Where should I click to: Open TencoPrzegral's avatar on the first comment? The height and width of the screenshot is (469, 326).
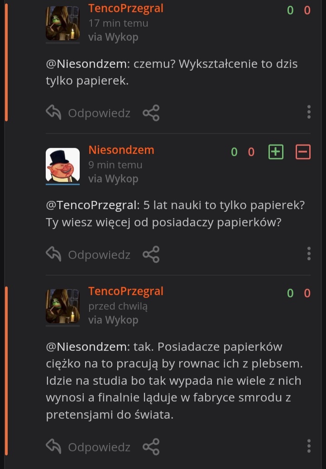(x=62, y=23)
